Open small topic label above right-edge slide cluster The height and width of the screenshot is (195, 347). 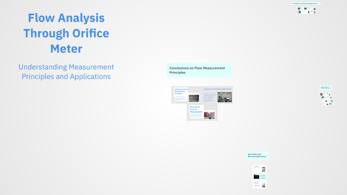[325, 88]
